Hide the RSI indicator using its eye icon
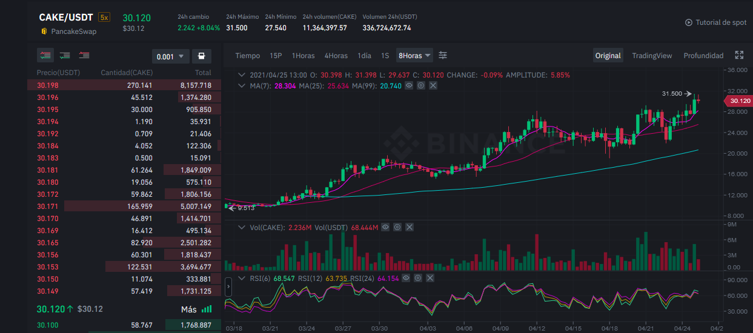 406,278
